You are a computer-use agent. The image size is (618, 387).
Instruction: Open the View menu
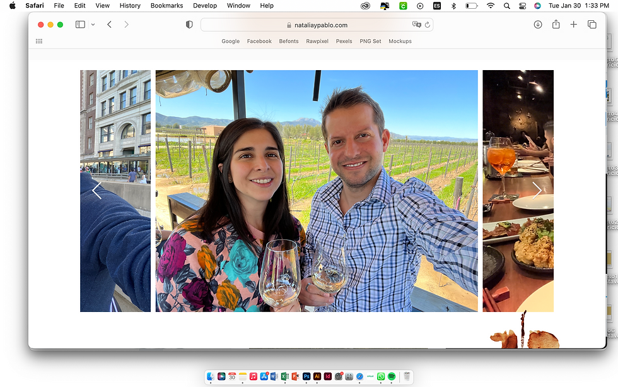point(102,6)
